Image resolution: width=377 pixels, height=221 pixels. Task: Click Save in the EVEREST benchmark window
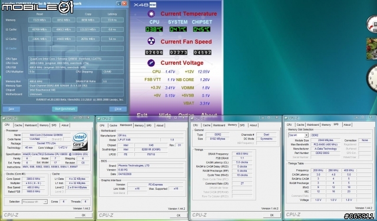(11, 109)
